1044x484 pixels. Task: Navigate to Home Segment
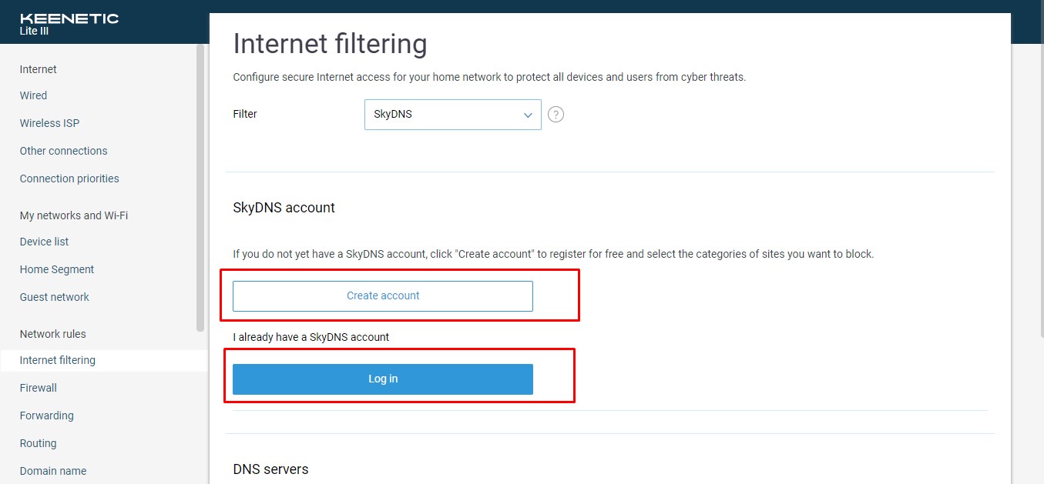pyautogui.click(x=57, y=269)
